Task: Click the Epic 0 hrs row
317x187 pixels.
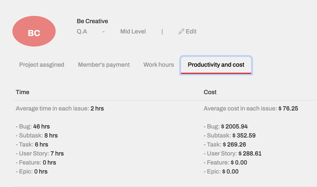Action: [32, 172]
